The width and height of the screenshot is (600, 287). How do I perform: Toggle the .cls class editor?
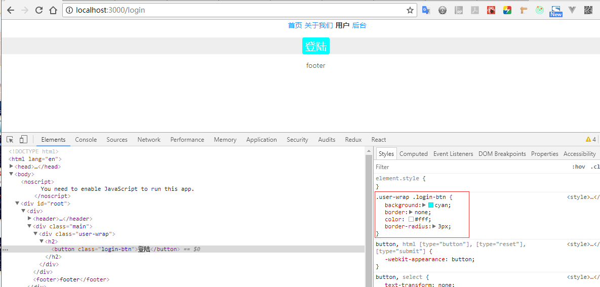[x=595, y=167]
